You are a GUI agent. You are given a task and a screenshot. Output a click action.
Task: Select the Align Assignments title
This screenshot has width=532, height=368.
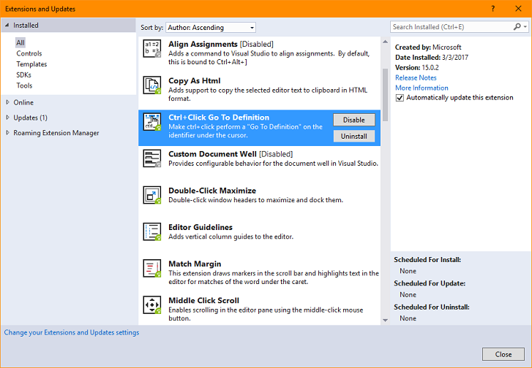(203, 44)
